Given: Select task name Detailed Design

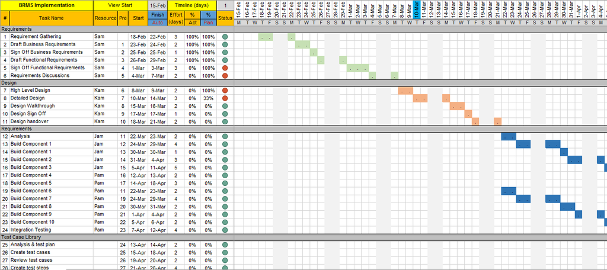Looking at the screenshot, I should [x=27, y=98].
